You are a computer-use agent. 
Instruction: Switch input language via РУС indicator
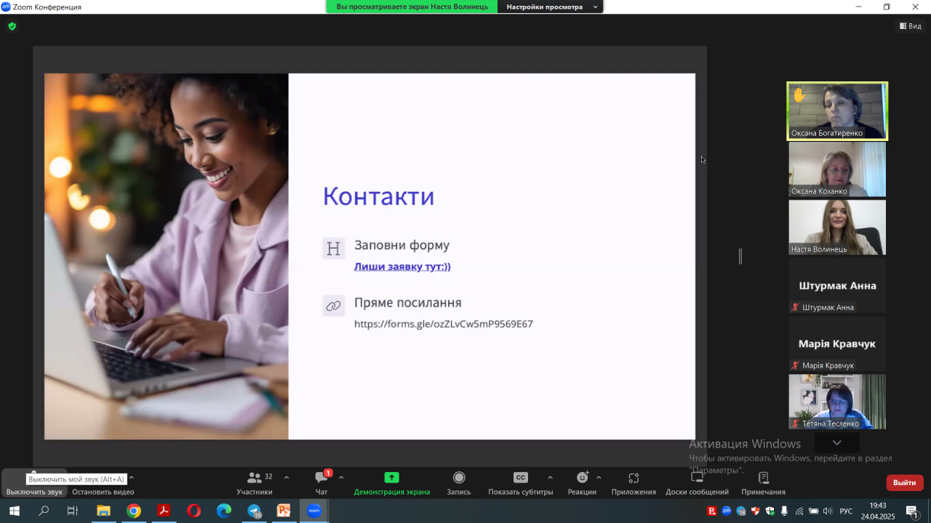pyautogui.click(x=846, y=511)
